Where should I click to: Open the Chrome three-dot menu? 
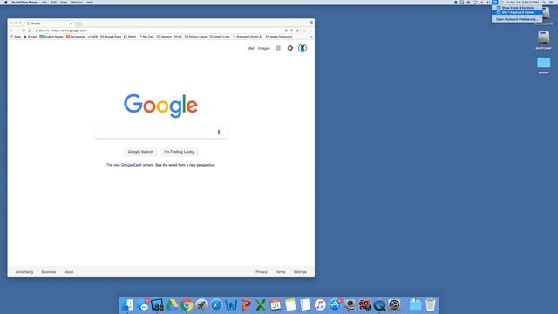point(310,31)
